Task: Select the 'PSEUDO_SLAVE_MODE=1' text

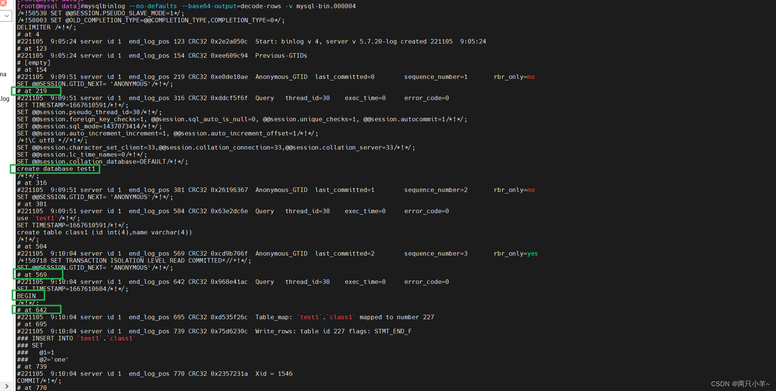Action: pos(138,13)
